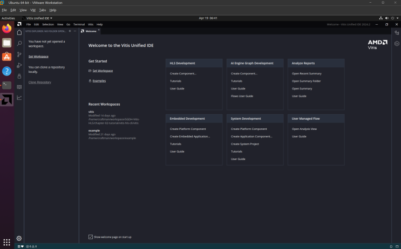This screenshot has height=249, width=401.
Task: Open Flows User Guide link
Action: tap(242, 96)
